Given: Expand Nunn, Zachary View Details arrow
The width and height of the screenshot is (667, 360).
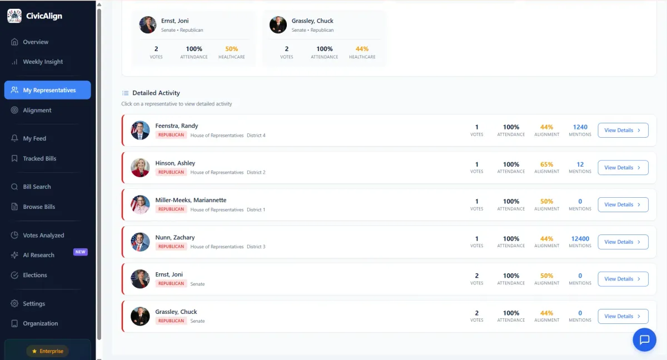Looking at the screenshot, I should point(639,242).
